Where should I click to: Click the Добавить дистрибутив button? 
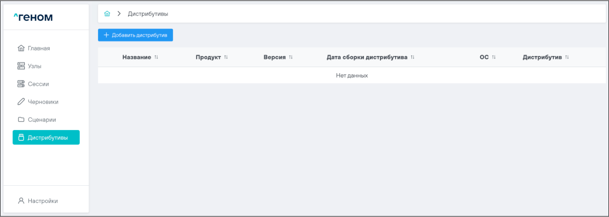pyautogui.click(x=135, y=35)
